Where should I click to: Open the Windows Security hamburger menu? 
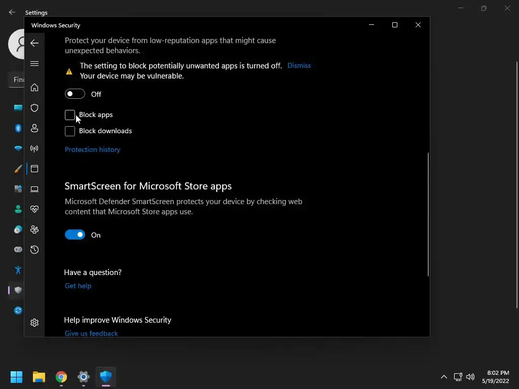click(x=34, y=63)
